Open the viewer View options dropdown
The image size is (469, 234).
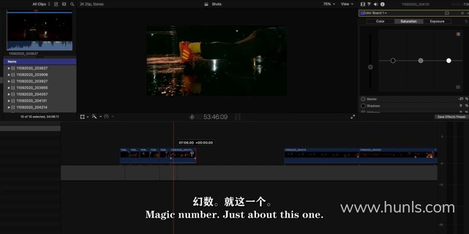(347, 4)
